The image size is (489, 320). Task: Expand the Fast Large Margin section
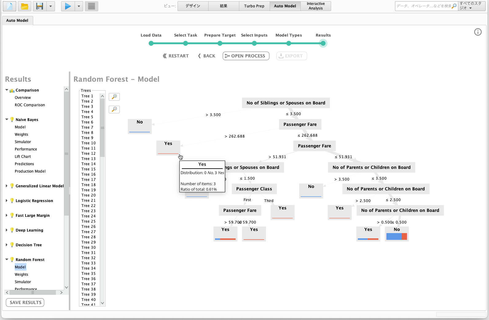(7, 215)
